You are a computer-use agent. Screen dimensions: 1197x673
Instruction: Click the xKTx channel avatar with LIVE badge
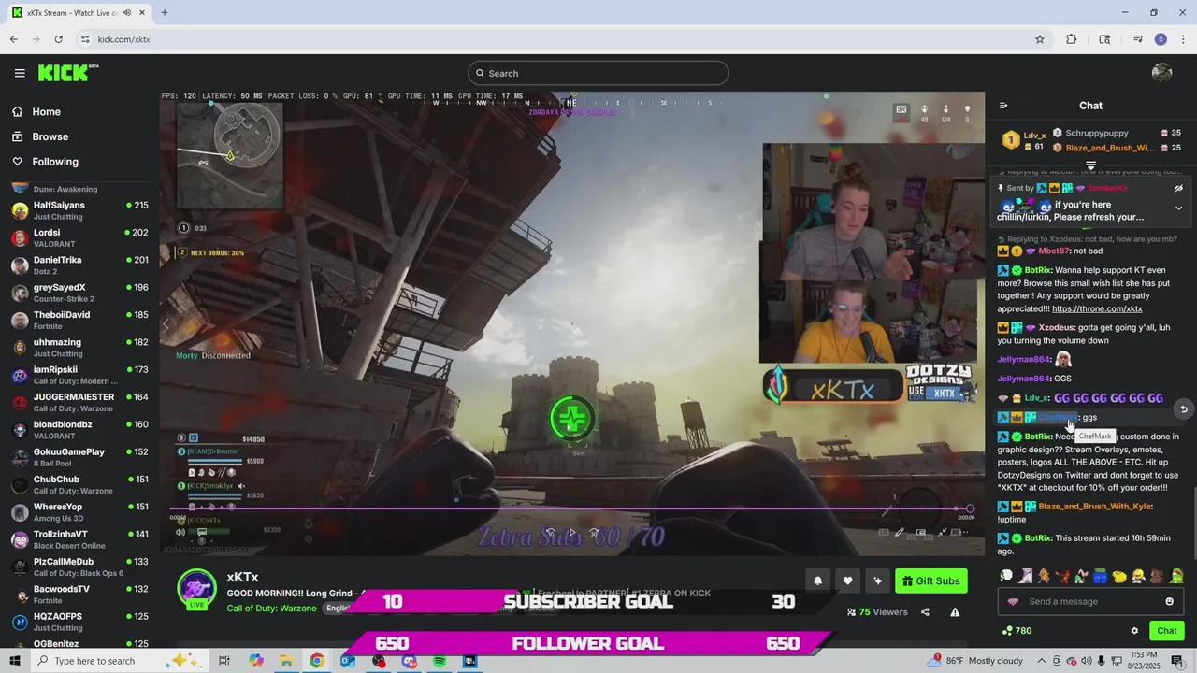[196, 590]
